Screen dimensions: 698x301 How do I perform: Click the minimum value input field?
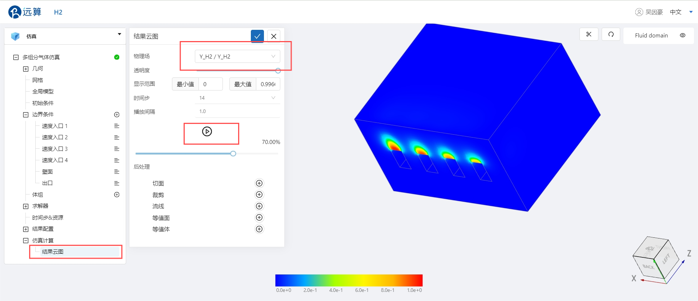[211, 84]
